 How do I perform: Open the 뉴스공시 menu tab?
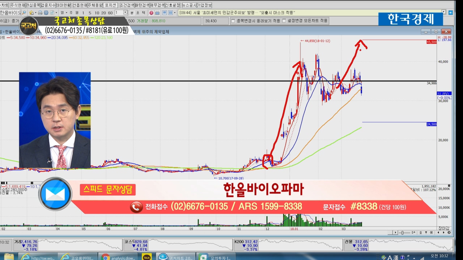click(x=189, y=5)
